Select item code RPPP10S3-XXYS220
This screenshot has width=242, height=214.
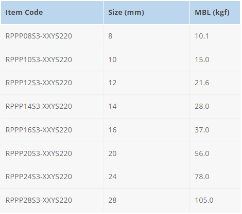pyautogui.click(x=39, y=60)
